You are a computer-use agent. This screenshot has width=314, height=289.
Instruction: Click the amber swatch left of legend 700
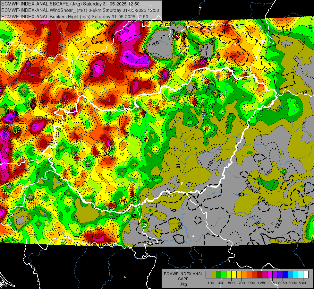tap(239, 275)
